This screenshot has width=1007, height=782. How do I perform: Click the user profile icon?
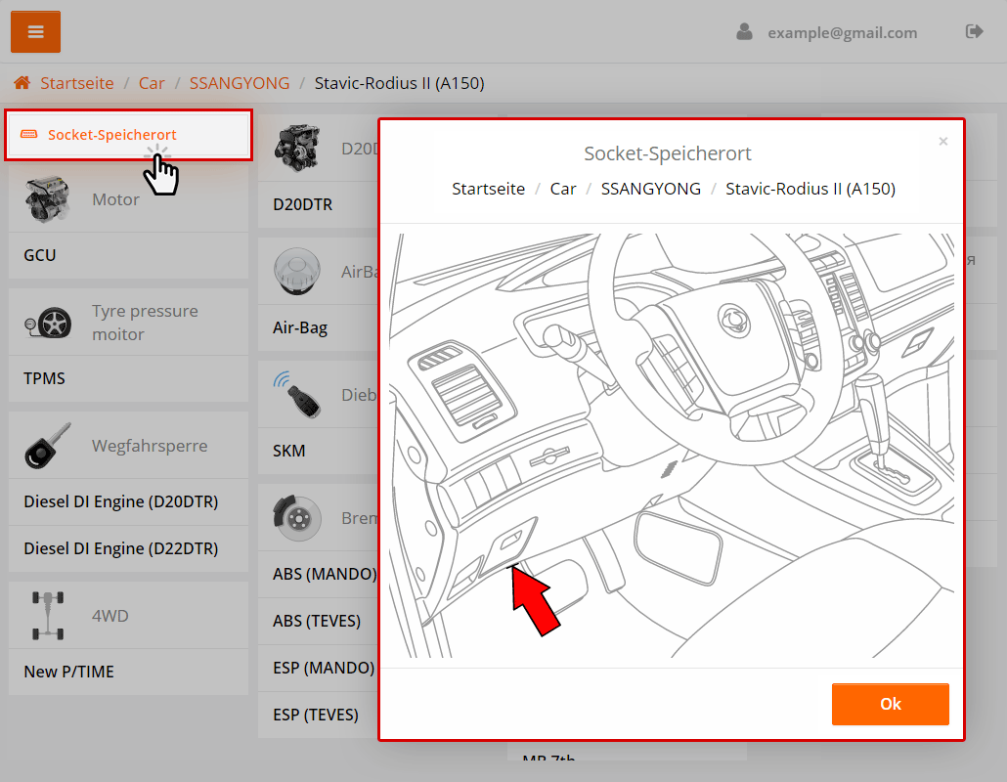click(745, 32)
